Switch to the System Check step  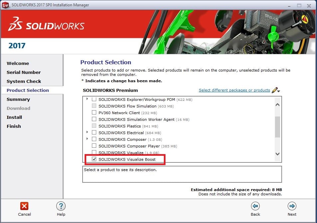pos(24,82)
